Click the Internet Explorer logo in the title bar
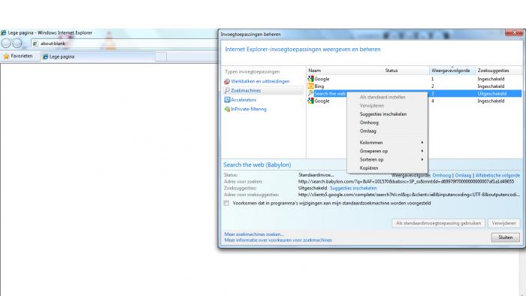The width and height of the screenshot is (526, 296). coord(3,32)
